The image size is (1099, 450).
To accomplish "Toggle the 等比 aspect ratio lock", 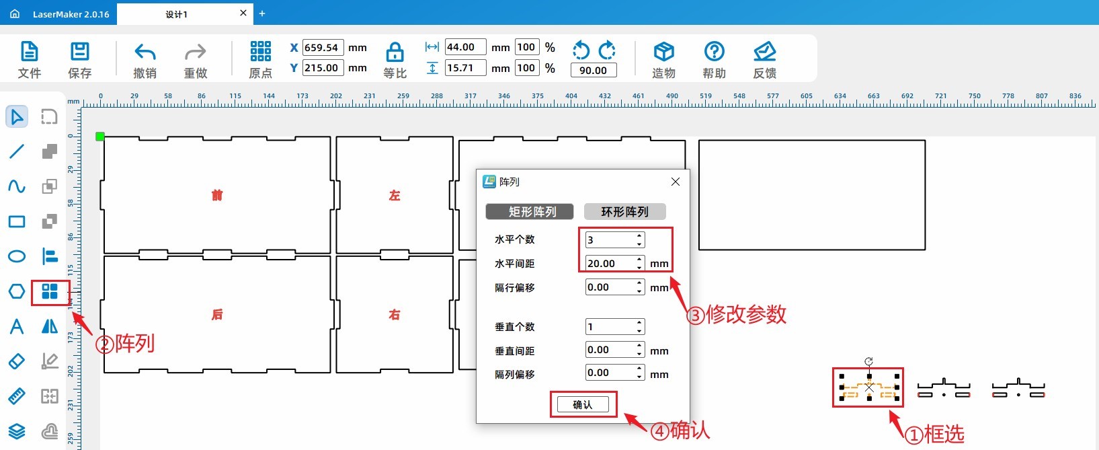I will (395, 52).
